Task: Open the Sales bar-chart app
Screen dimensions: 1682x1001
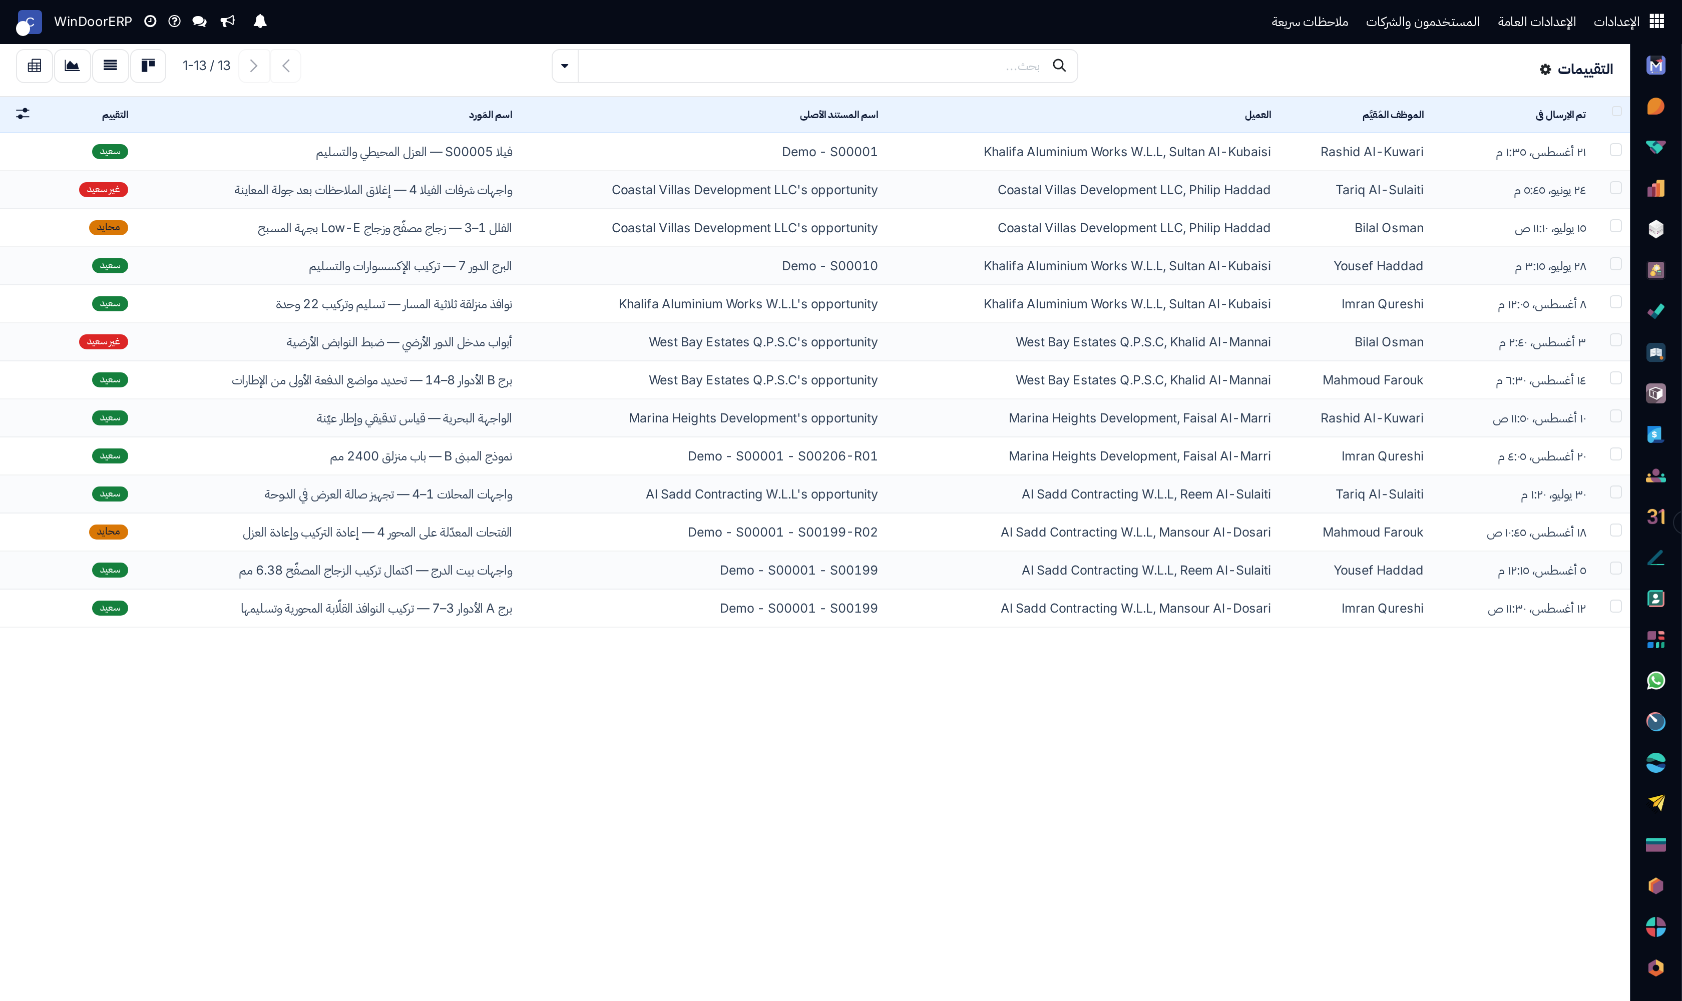Action: pyautogui.click(x=1655, y=188)
